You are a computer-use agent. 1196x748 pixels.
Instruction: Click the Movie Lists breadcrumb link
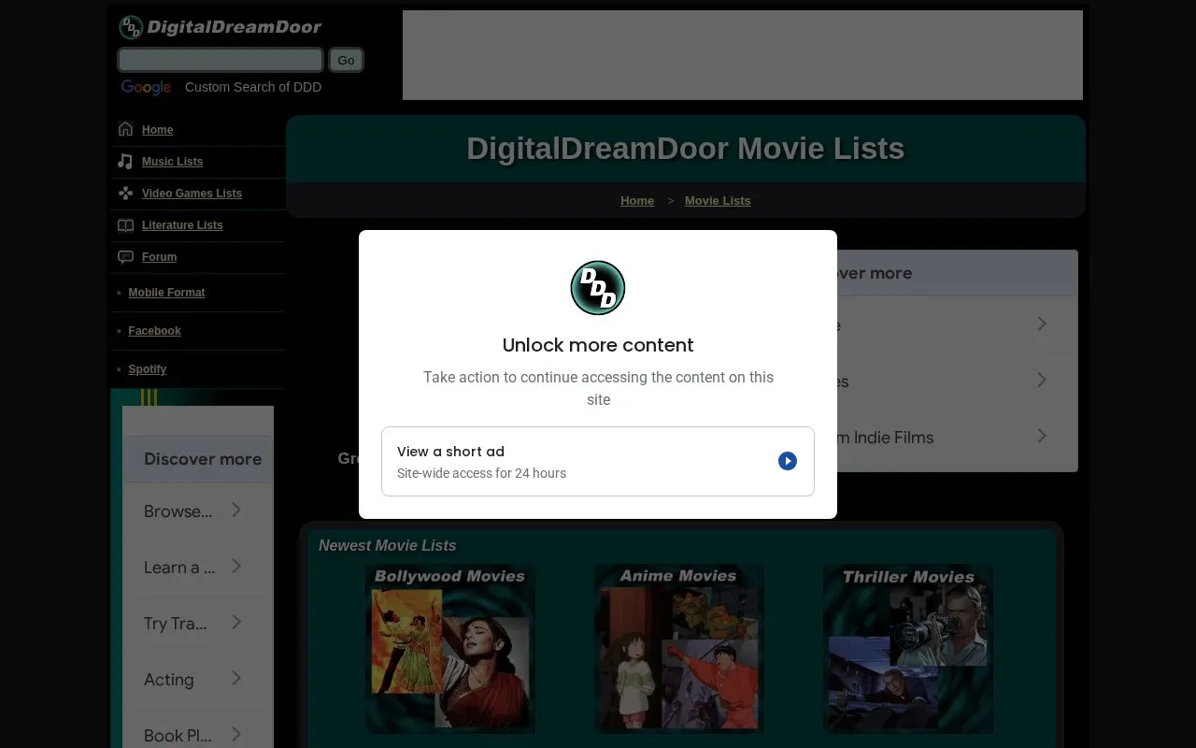pos(718,201)
